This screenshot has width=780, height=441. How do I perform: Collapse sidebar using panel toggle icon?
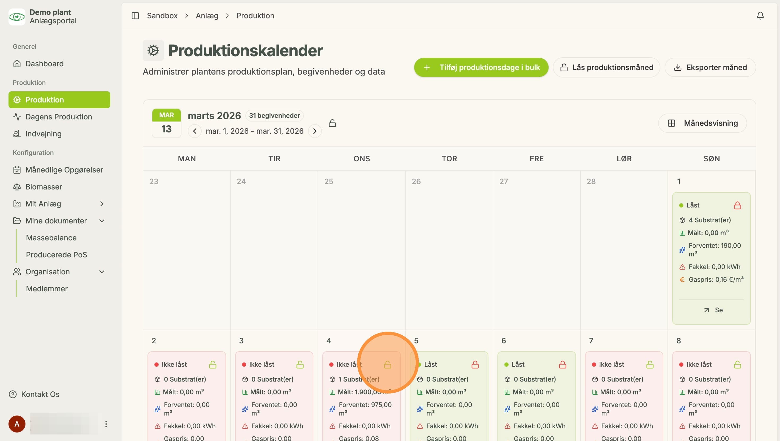point(135,15)
